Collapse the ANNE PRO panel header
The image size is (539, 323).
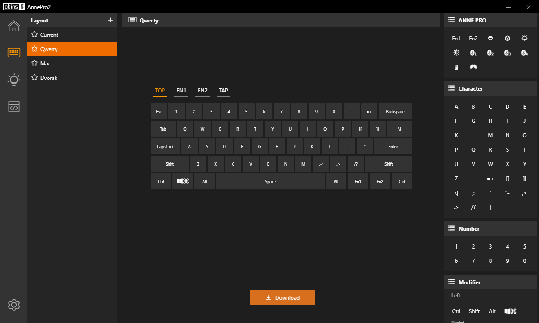pyautogui.click(x=490, y=20)
